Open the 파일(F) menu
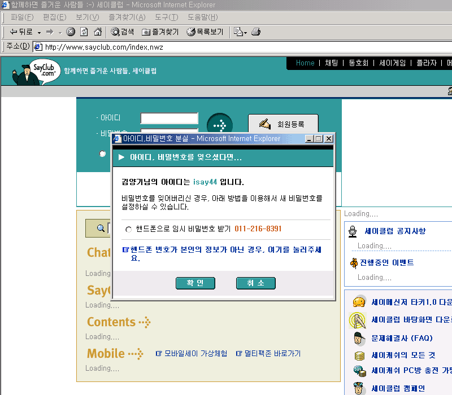Screen dimensions: 452x395 [x=22, y=17]
